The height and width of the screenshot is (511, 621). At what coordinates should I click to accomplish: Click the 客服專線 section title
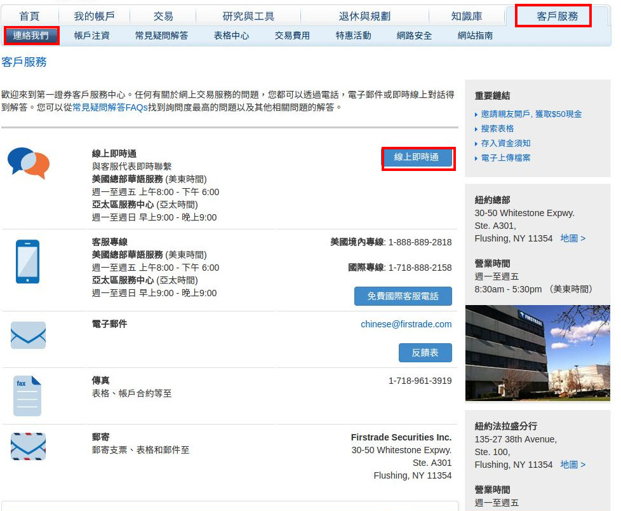click(110, 242)
